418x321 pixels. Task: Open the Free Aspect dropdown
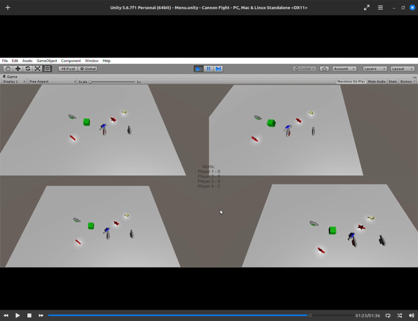click(52, 82)
